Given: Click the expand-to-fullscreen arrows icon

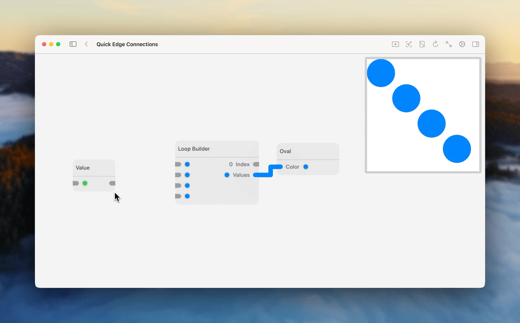Looking at the screenshot, I should [449, 44].
